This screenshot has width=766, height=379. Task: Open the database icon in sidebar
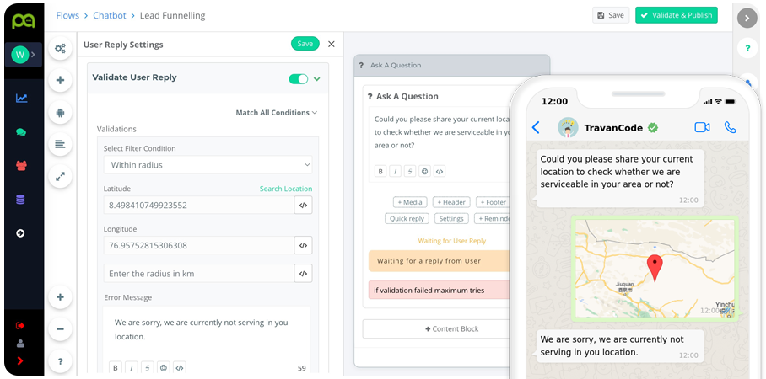(x=21, y=200)
